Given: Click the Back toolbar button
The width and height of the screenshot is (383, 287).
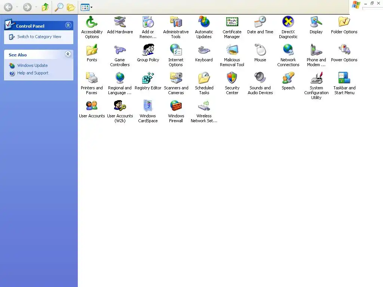Looking at the screenshot, I should pyautogui.click(x=8, y=7).
